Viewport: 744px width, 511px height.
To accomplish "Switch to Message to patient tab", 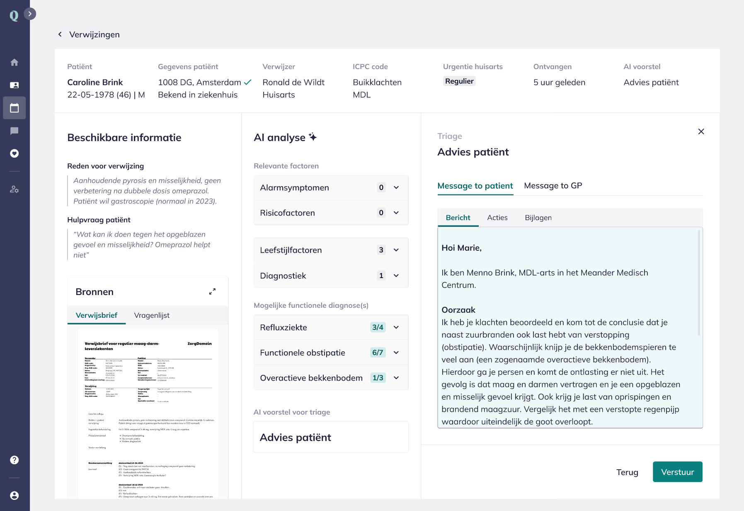I will (x=475, y=186).
